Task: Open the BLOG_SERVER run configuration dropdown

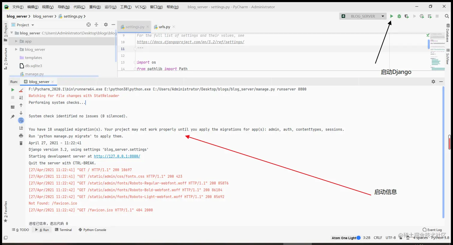Action: [363, 16]
